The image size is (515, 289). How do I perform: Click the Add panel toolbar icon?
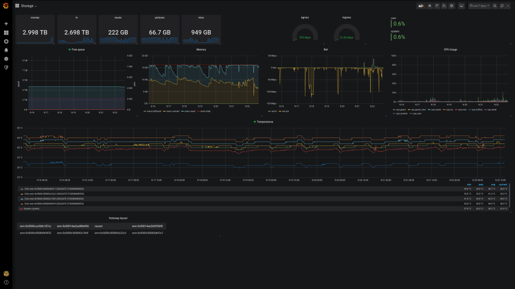[421, 6]
